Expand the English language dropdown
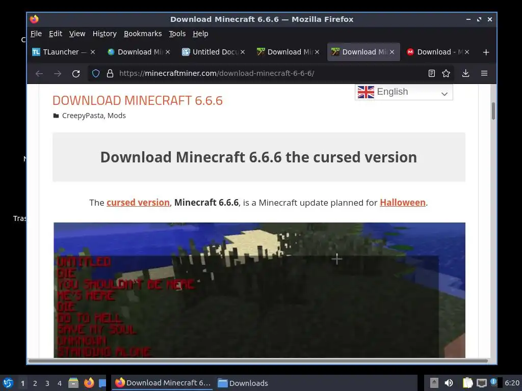The image size is (522, 391). tap(404, 92)
